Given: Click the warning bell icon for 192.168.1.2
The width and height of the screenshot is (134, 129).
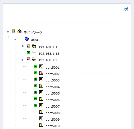Looking at the screenshot, I should (28, 59).
